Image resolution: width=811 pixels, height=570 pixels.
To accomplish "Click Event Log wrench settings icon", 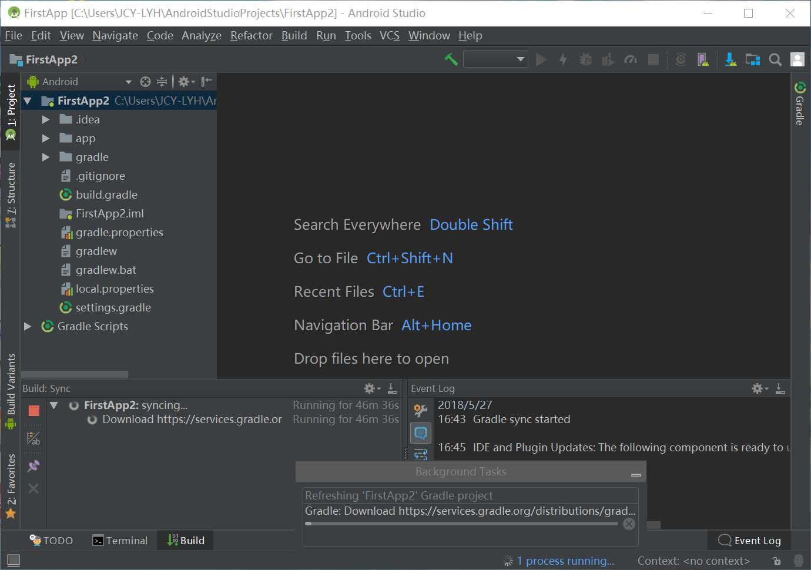I will point(421,410).
